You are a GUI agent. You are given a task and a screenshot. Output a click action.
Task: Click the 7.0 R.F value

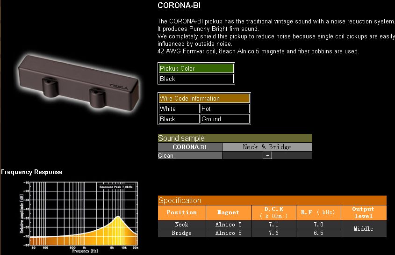click(318, 225)
